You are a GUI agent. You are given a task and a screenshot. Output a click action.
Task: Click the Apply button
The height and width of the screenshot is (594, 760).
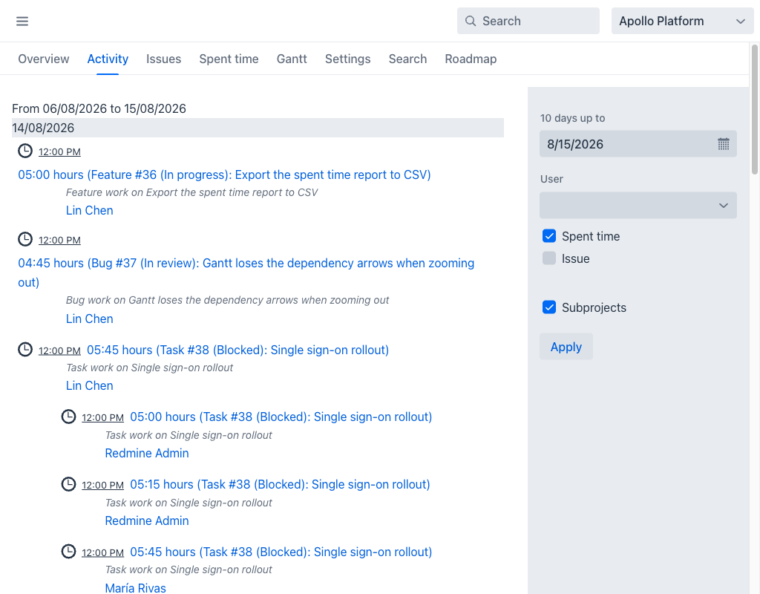click(x=566, y=347)
